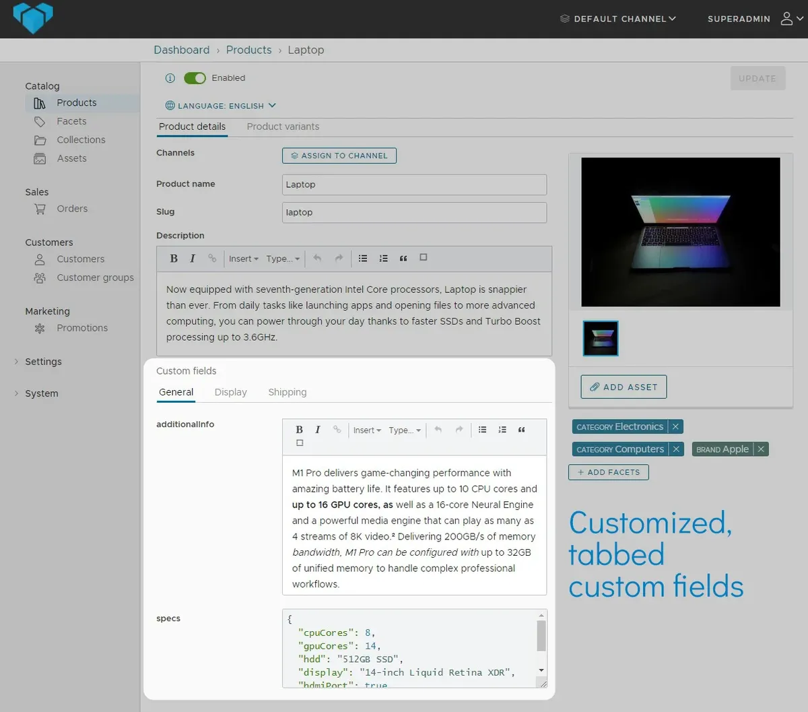The width and height of the screenshot is (808, 712).
Task: Click Bold icon in Description toolbar
Action: (174, 259)
